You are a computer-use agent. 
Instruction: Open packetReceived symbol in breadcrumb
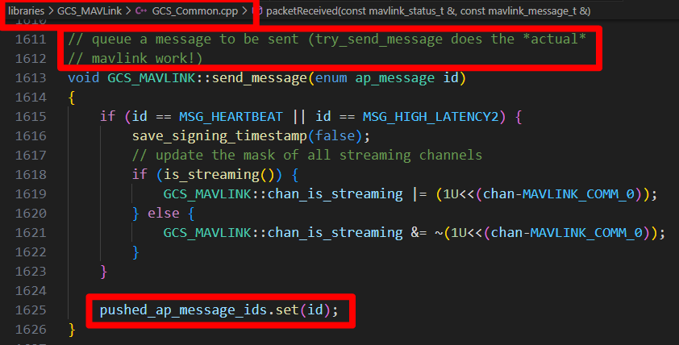(x=428, y=10)
